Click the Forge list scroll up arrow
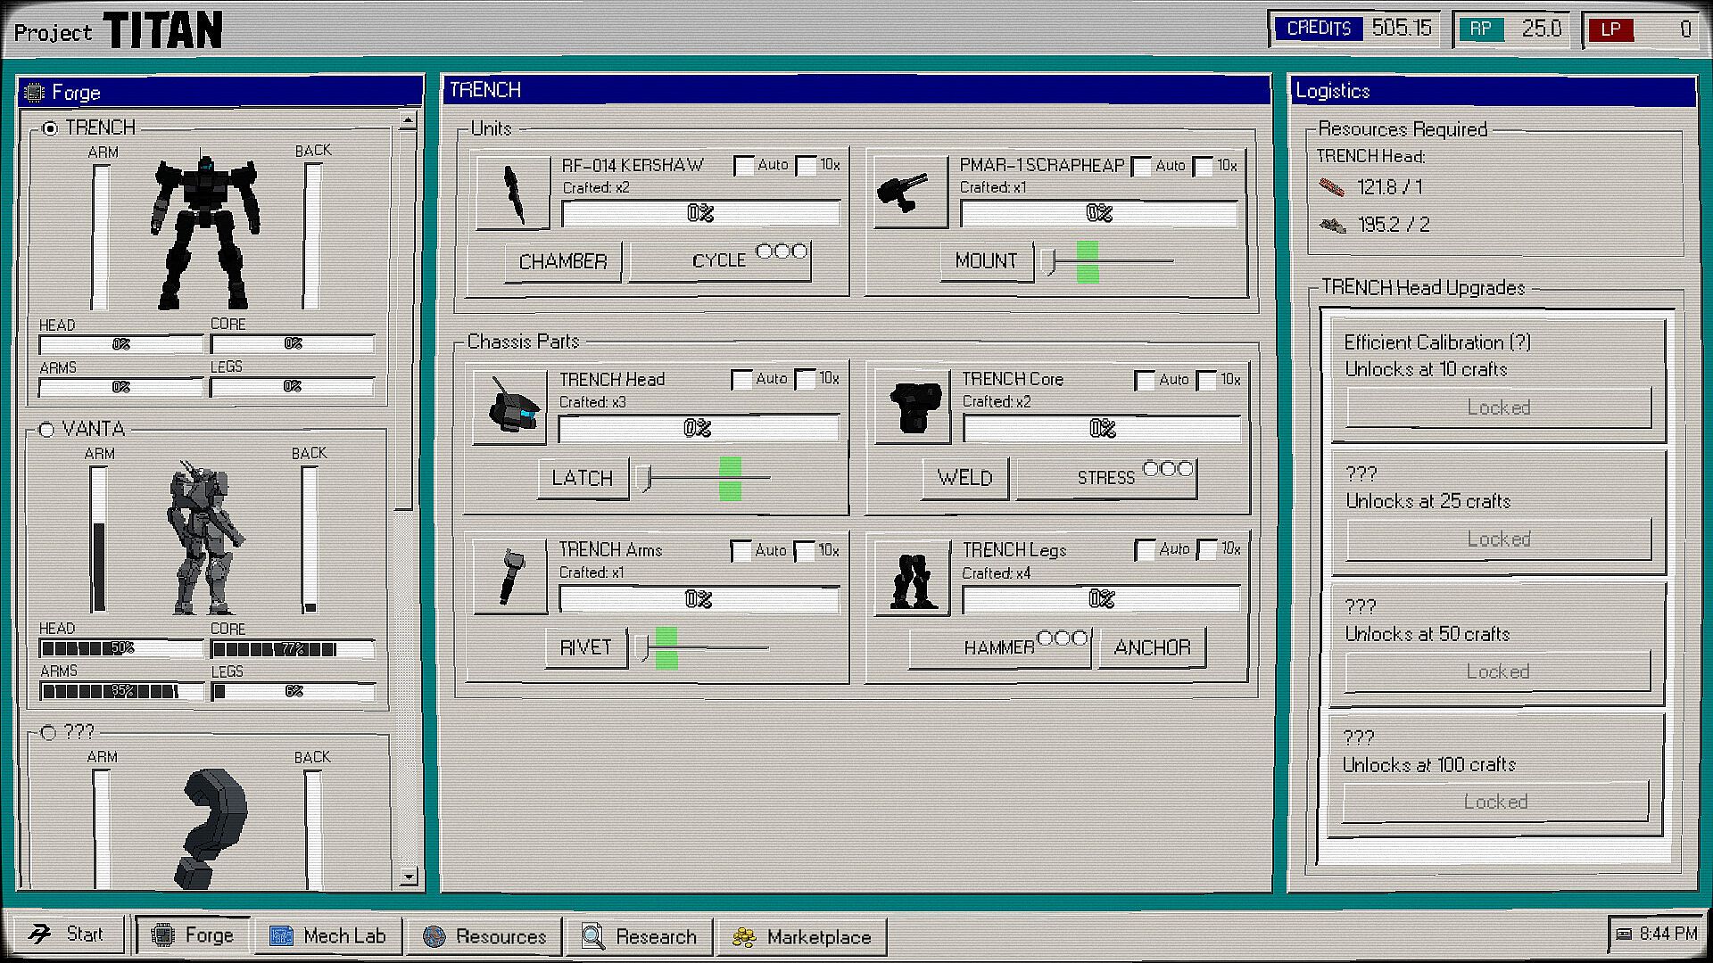This screenshot has width=1713, height=963. pyautogui.click(x=408, y=119)
